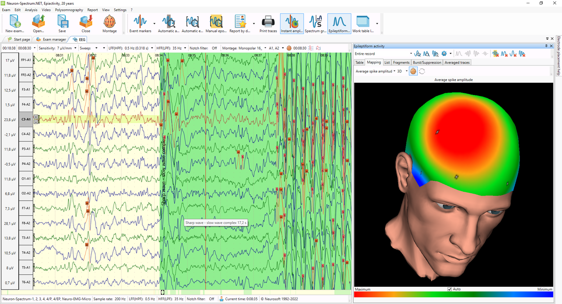Click the 08:35 time marker on EEG ruler
This screenshot has height=304, width=562.
point(192,55)
